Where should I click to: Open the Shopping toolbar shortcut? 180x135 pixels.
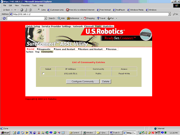click(89, 18)
